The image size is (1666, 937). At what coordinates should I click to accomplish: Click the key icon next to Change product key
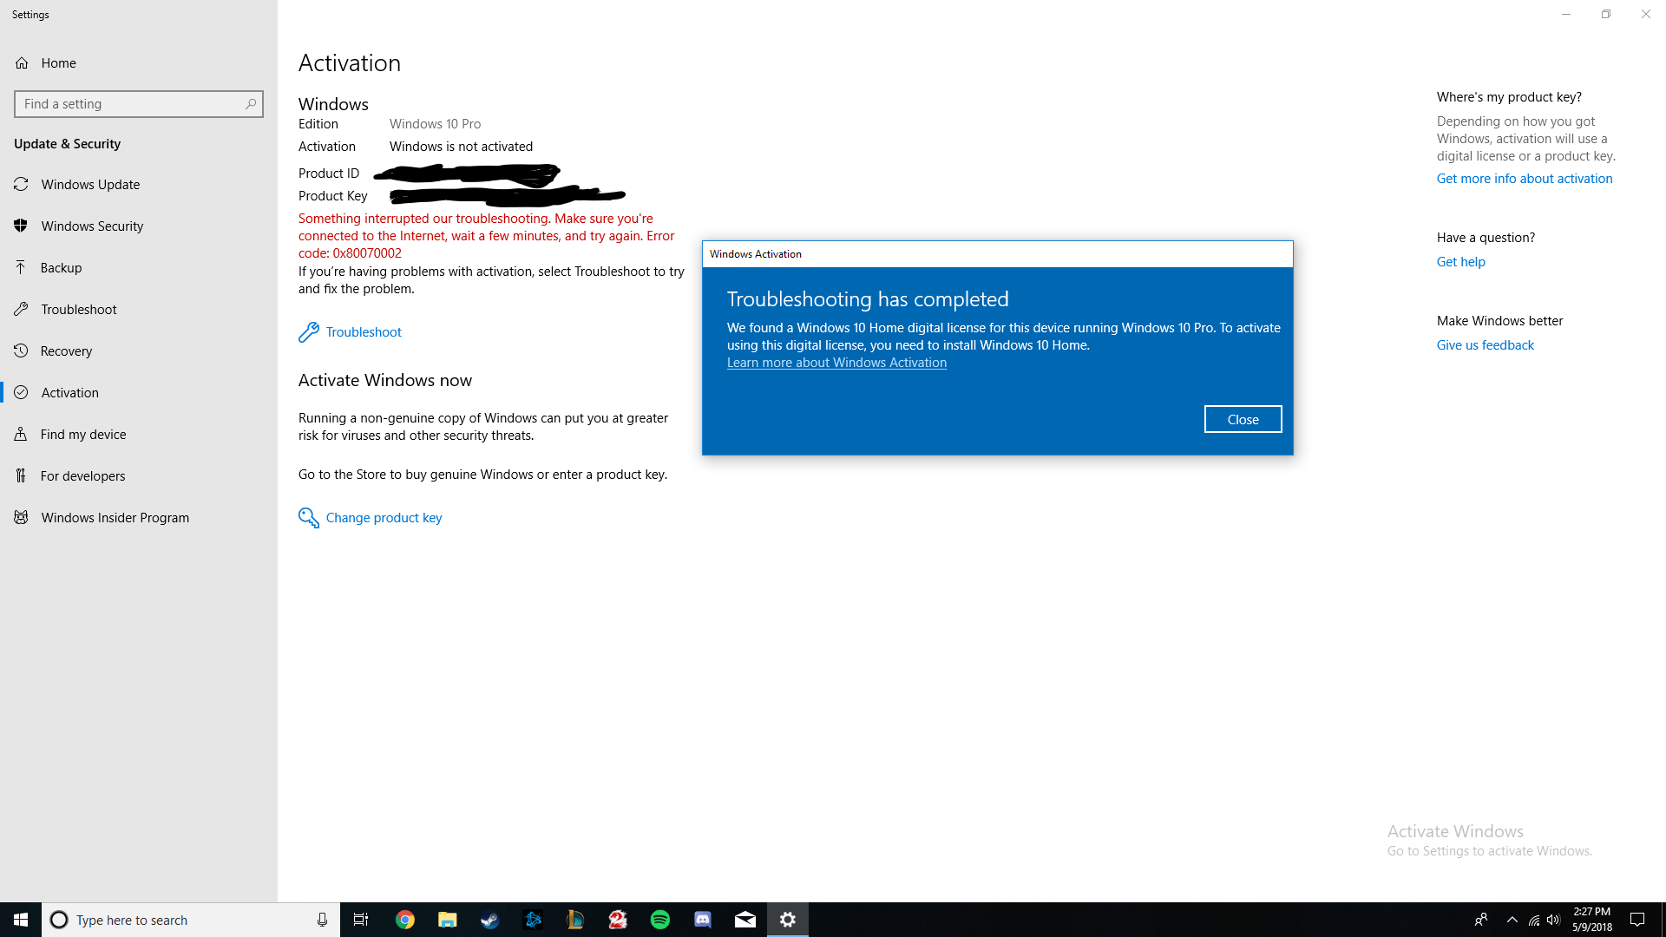pyautogui.click(x=308, y=518)
